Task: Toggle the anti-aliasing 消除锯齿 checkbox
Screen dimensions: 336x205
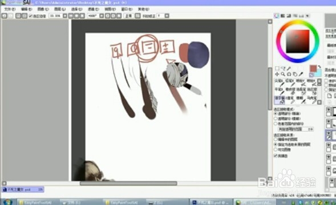Action: click(x=276, y=156)
